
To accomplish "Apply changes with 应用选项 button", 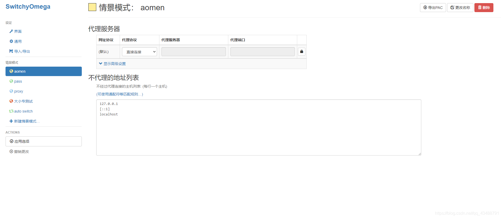I will click(x=44, y=141).
